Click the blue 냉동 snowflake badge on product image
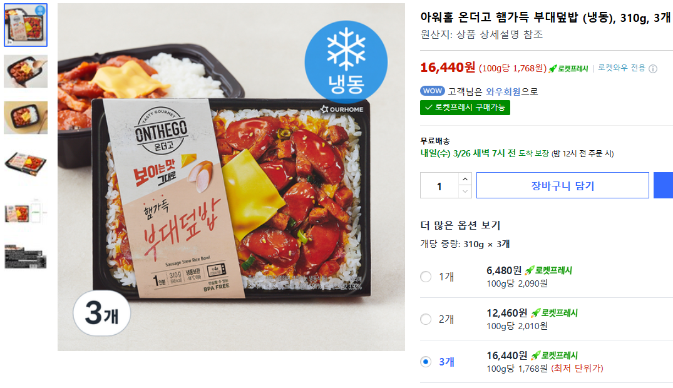The height and width of the screenshot is (388, 673). tap(346, 62)
